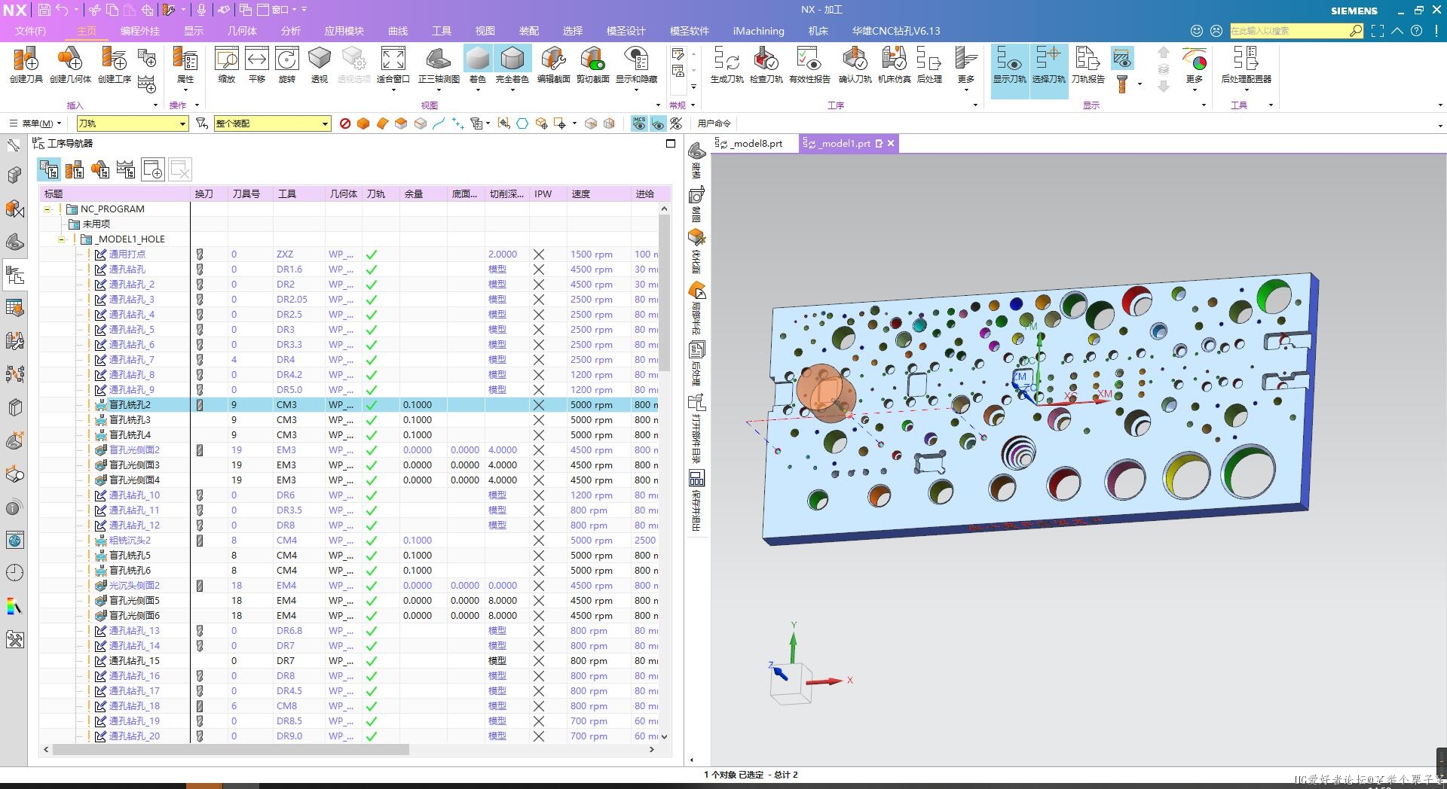Click the voice microphone icon in title bar
Viewport: 1447px width, 789px height.
tap(201, 10)
